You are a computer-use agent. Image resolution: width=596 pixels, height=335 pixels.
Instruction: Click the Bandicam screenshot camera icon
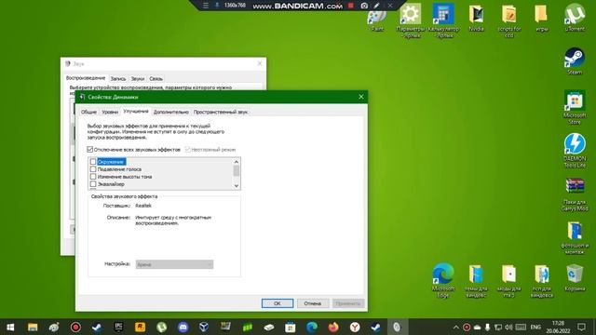click(364, 6)
